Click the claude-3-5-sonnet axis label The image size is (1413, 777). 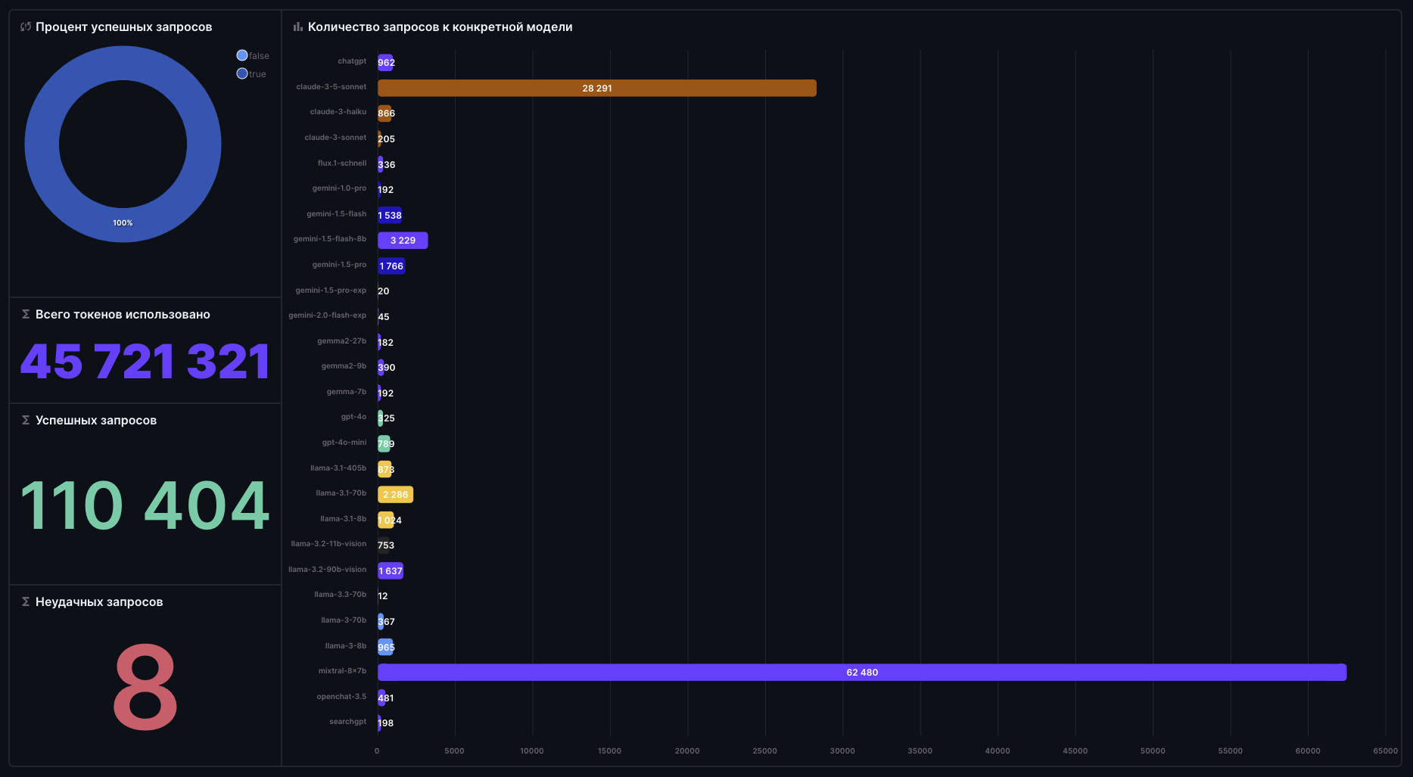tap(331, 87)
